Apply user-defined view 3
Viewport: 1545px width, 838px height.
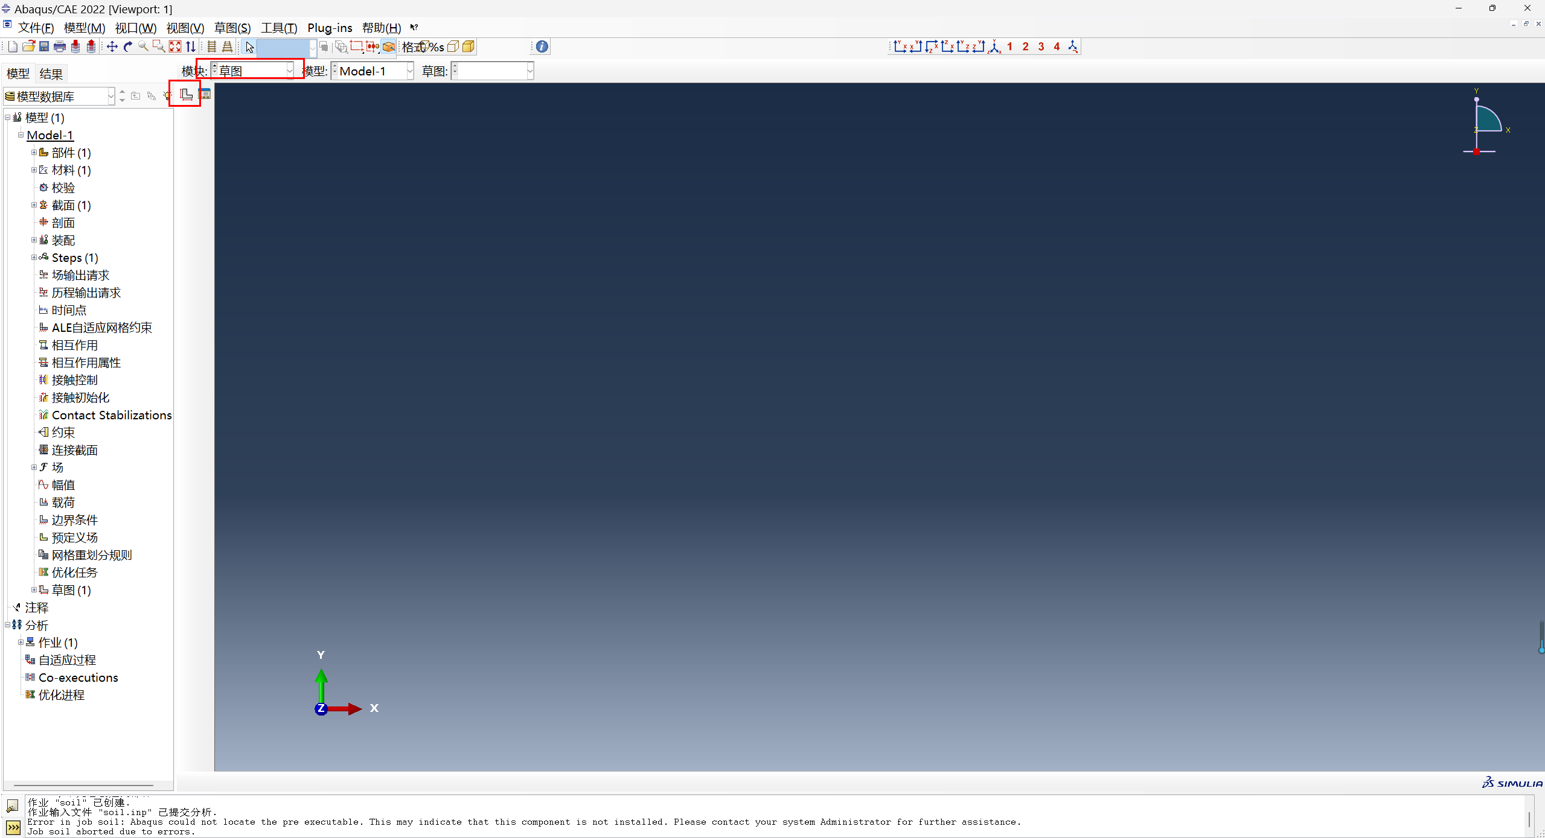1041,46
